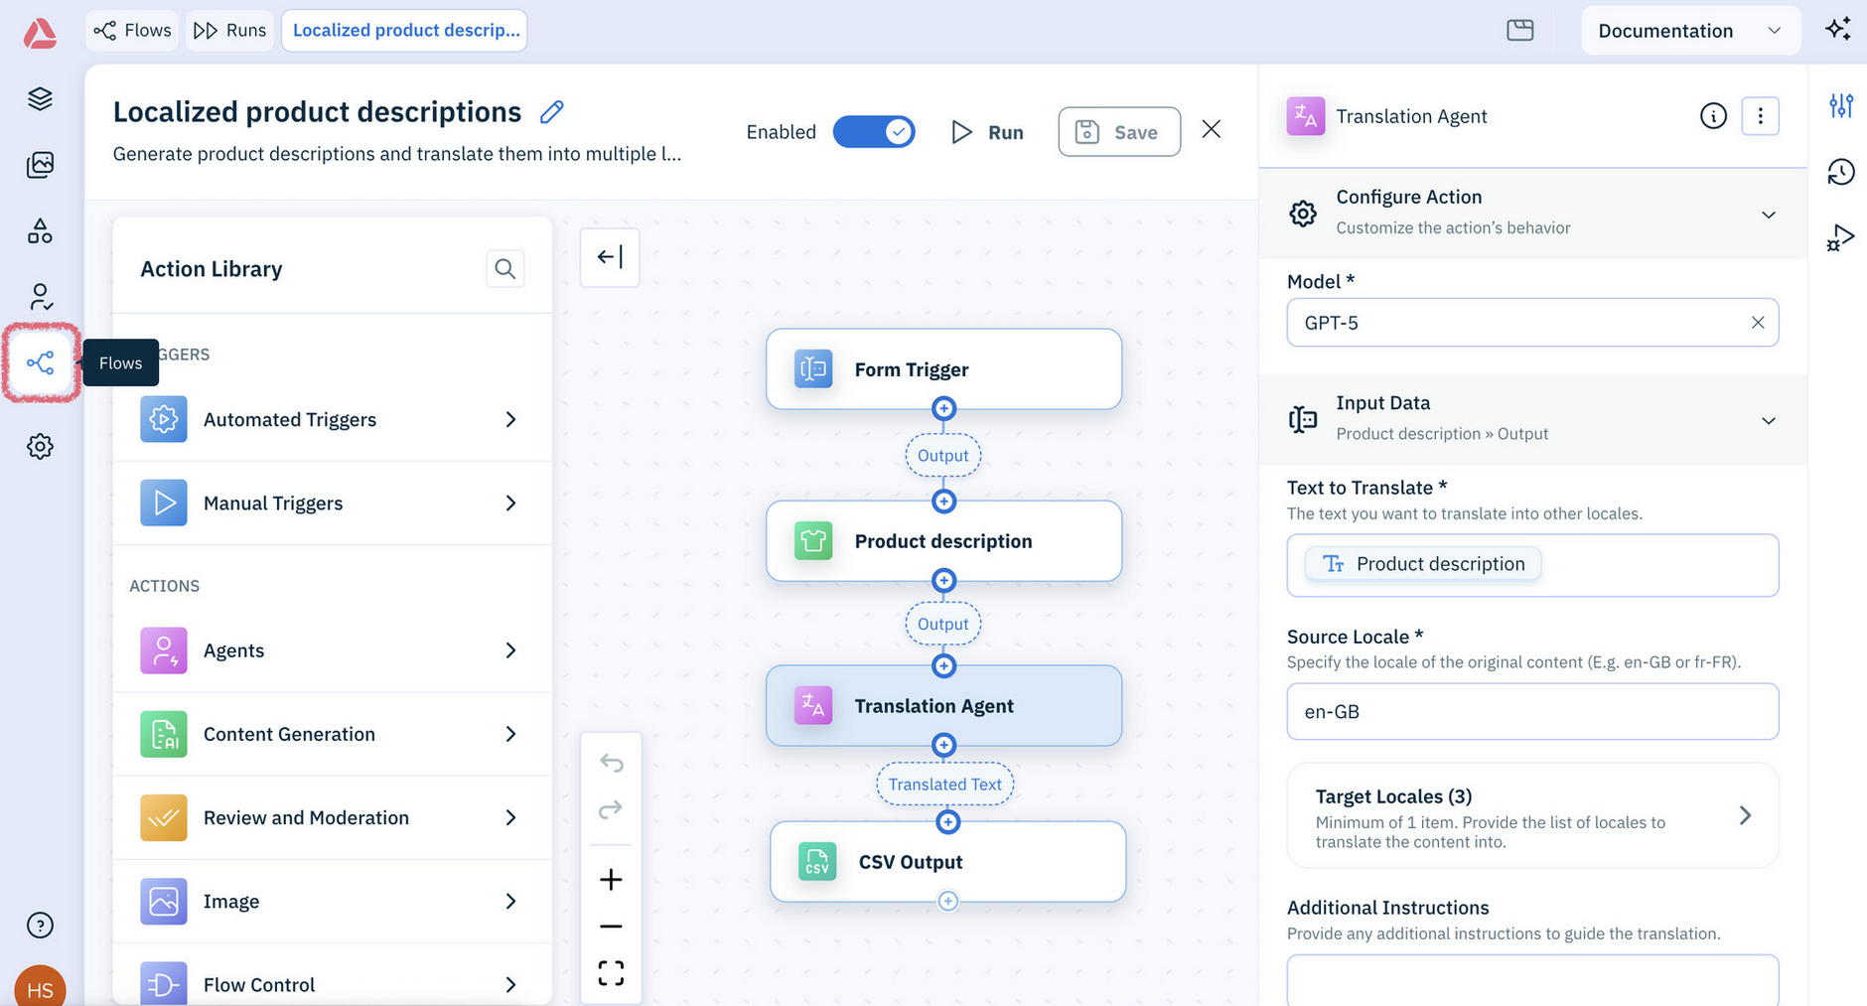Zoom in on the flow canvas
This screenshot has width=1867, height=1006.
click(611, 879)
